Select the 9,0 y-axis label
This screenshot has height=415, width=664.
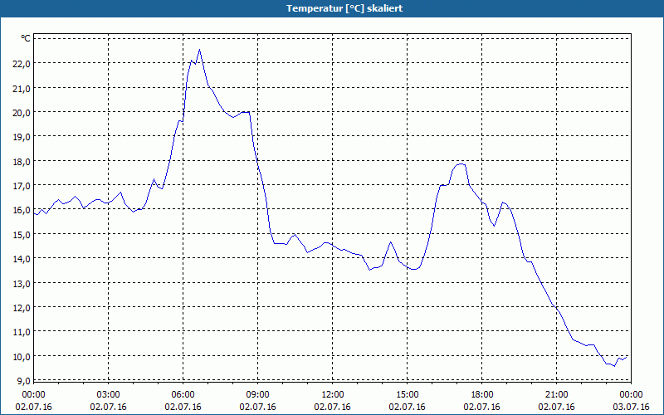click(x=23, y=380)
